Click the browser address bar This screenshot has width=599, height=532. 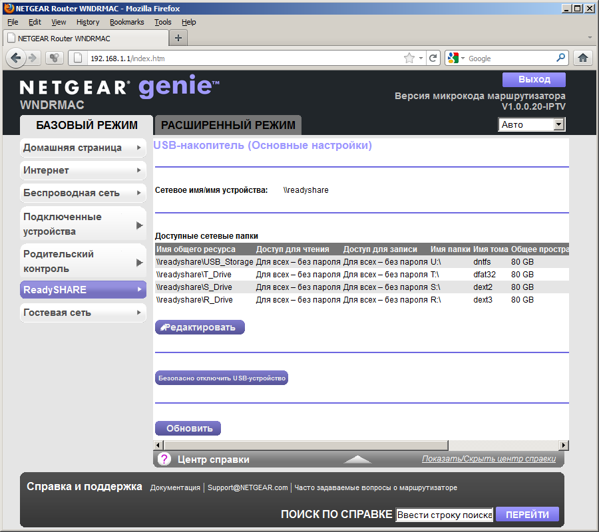[x=244, y=59]
